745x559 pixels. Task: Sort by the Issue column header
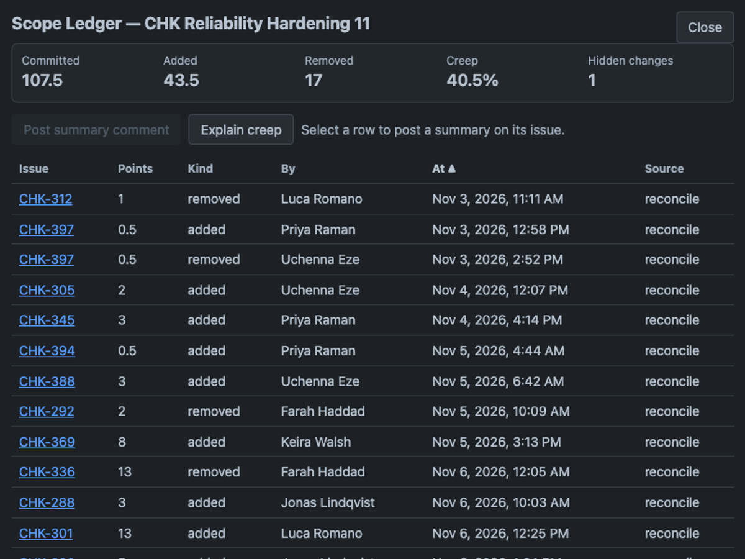tap(34, 169)
